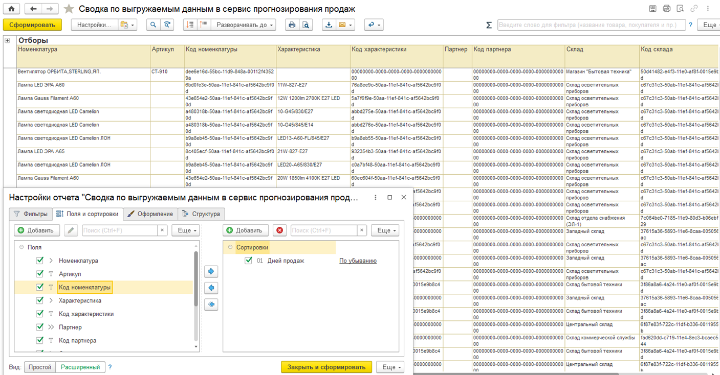Expand the Номенклатура field node
The width and height of the screenshot is (720, 375).
(x=51, y=261)
